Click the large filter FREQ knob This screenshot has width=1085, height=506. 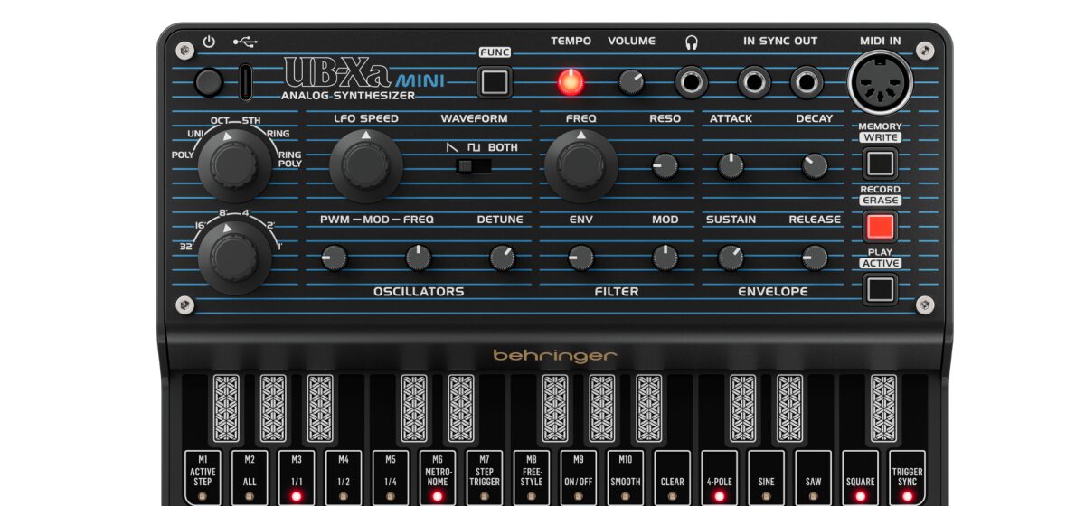coord(580,165)
